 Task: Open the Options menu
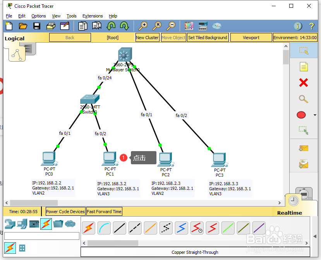(x=38, y=16)
